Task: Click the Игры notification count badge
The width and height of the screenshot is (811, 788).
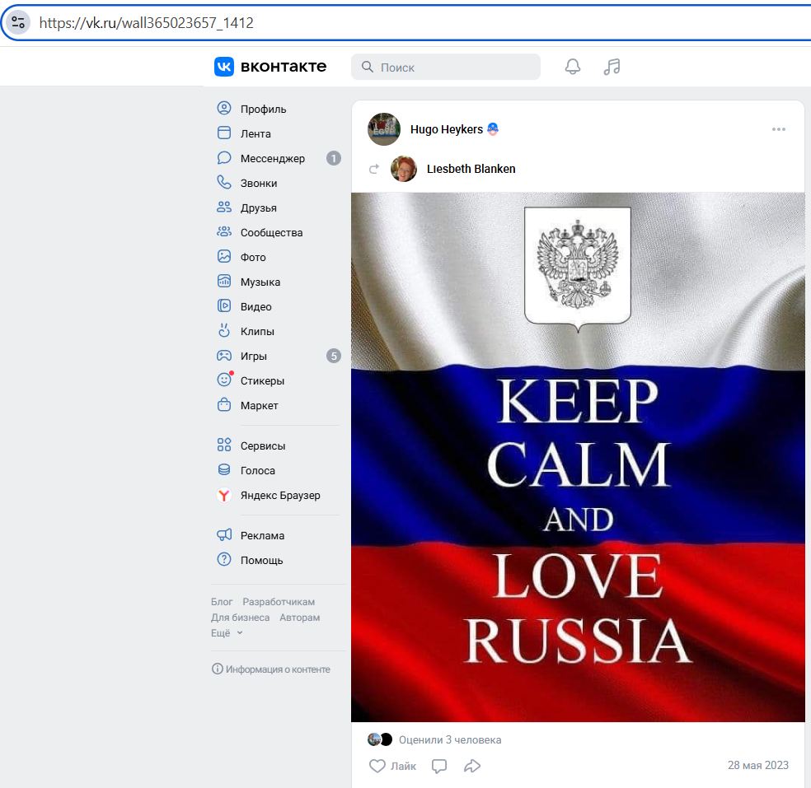Action: tap(334, 356)
